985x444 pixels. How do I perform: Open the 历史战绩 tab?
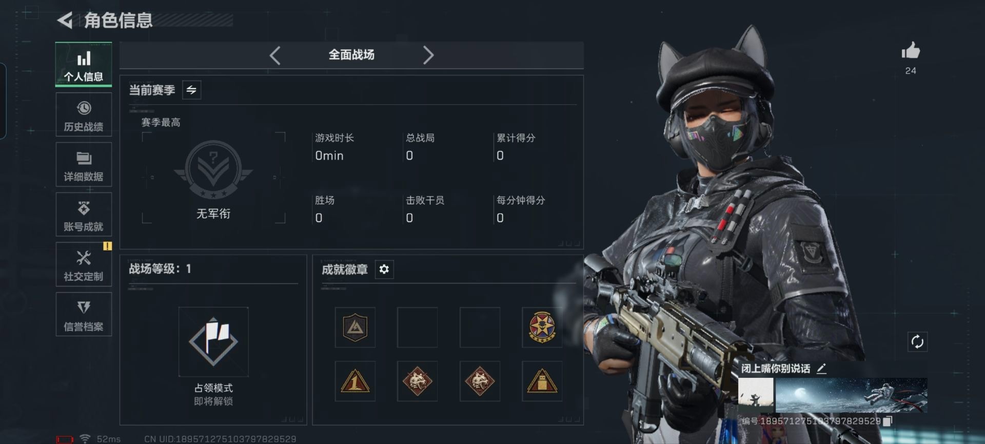pos(84,115)
